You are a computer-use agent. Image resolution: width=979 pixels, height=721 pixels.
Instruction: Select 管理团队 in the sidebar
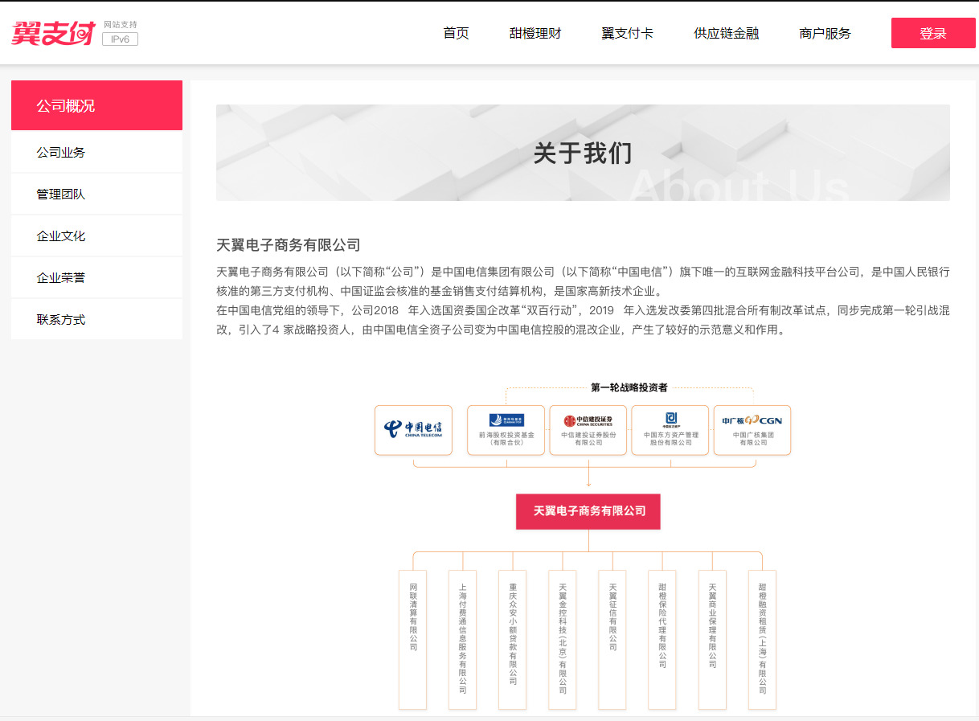[96, 194]
